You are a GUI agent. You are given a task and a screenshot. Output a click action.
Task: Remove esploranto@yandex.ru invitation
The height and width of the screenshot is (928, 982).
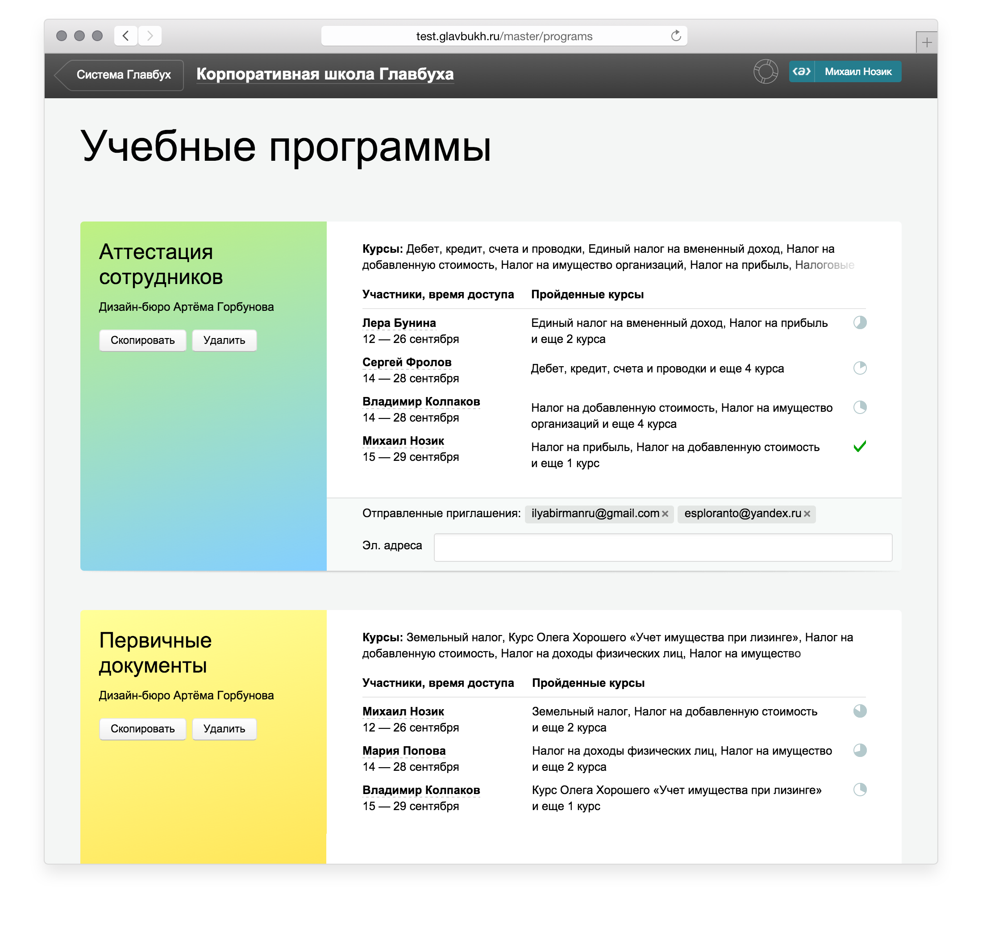tap(807, 514)
